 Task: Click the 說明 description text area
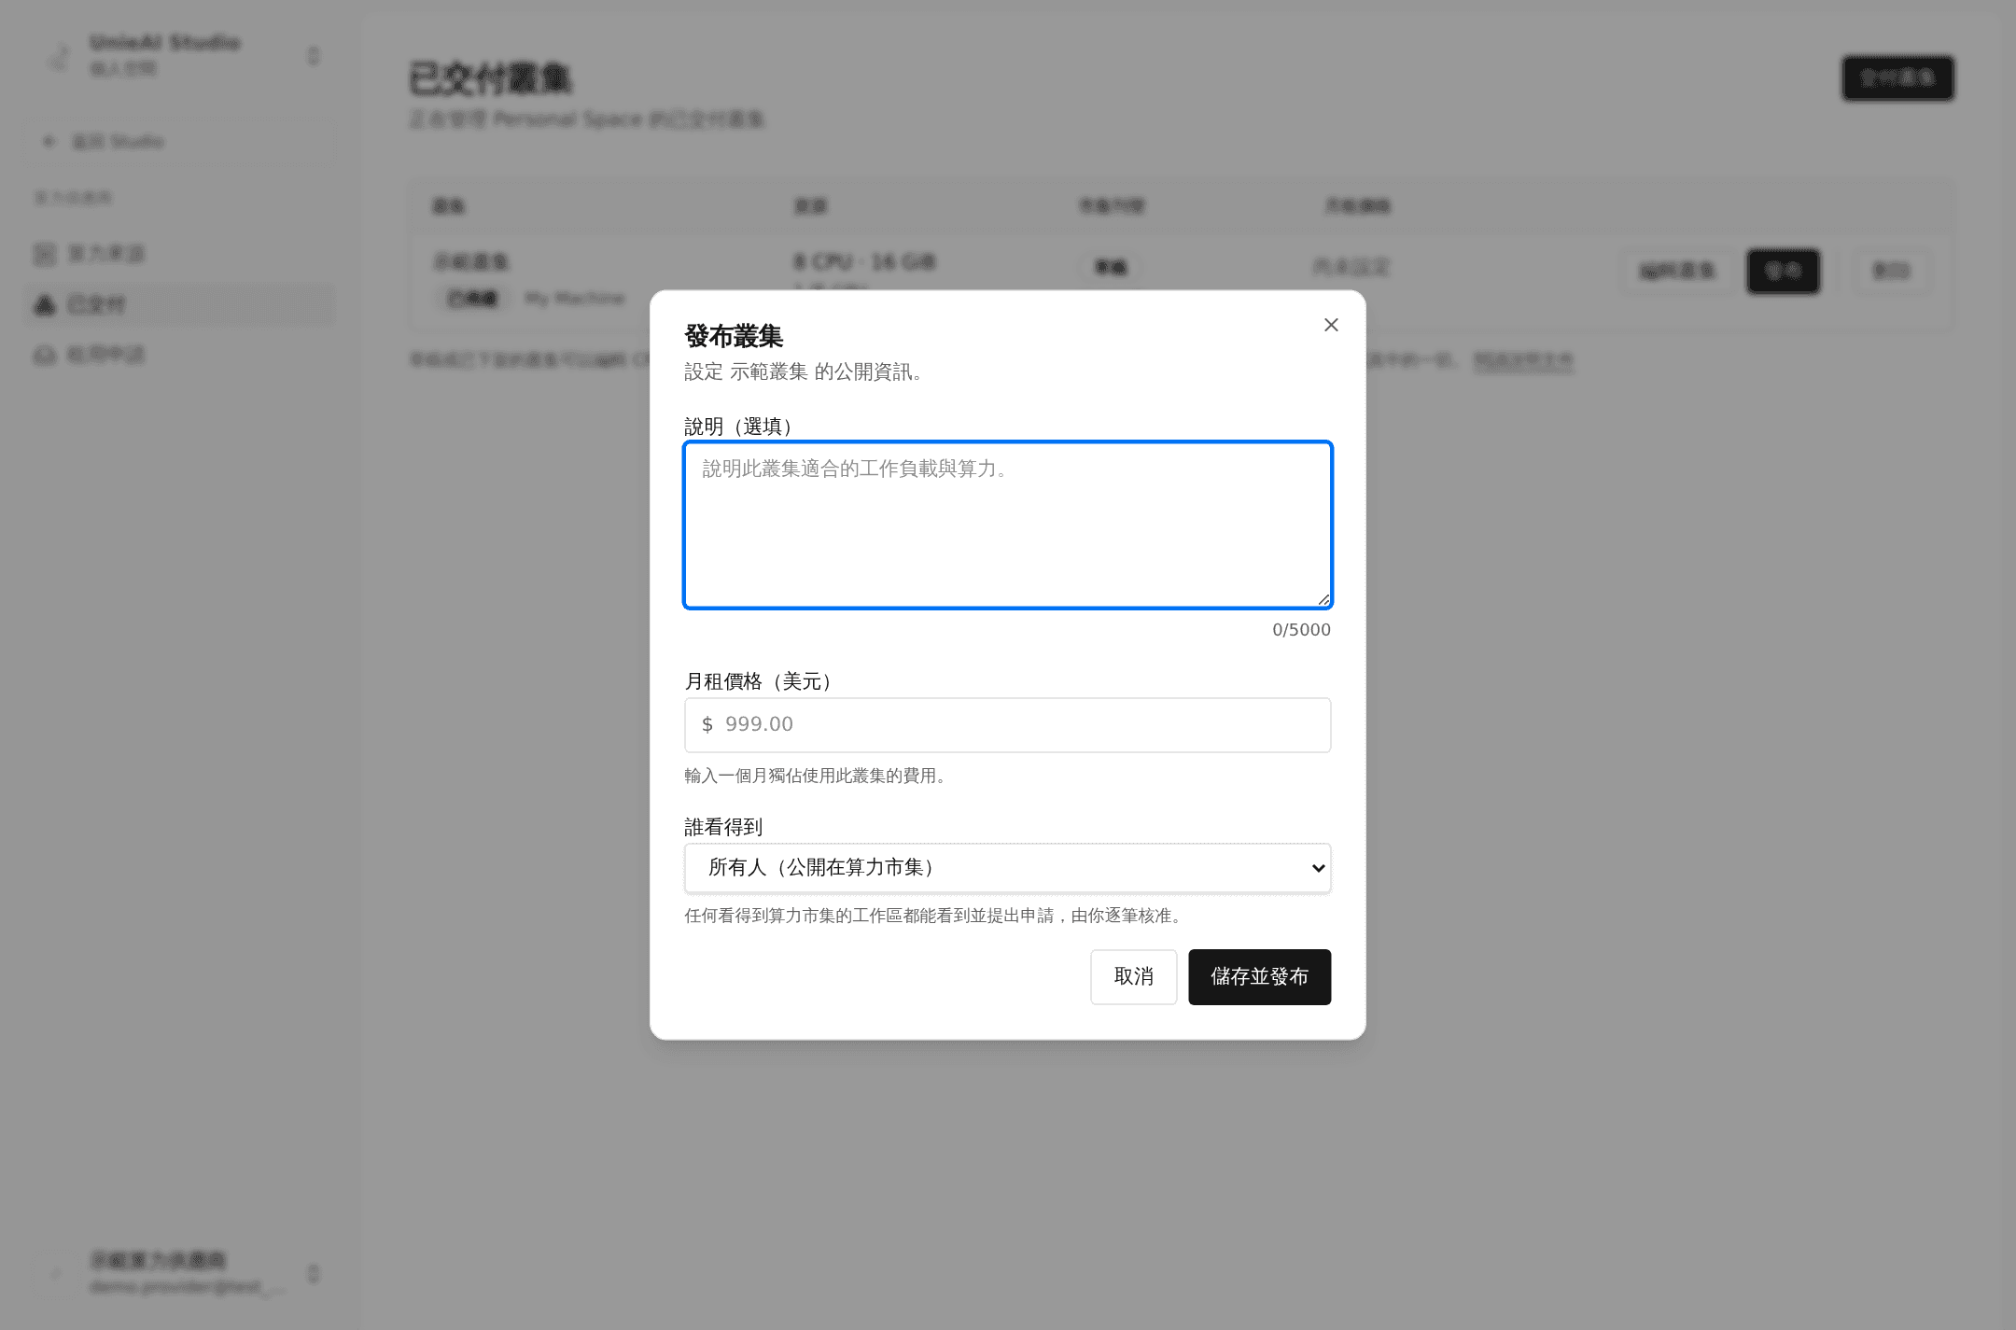(1007, 525)
